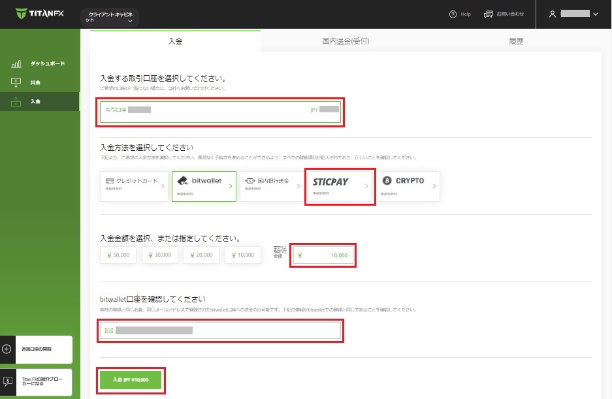Image resolution: width=612 pixels, height=399 pixels.
Task: Click the heading 入金する取引口座を選択してください。
Action: pyautogui.click(x=163, y=78)
